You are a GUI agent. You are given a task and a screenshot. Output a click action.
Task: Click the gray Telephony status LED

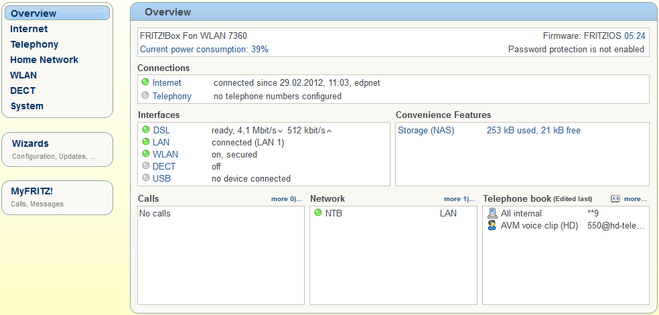[x=145, y=95]
